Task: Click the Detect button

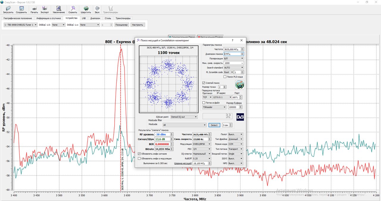Action: [x=214, y=125]
